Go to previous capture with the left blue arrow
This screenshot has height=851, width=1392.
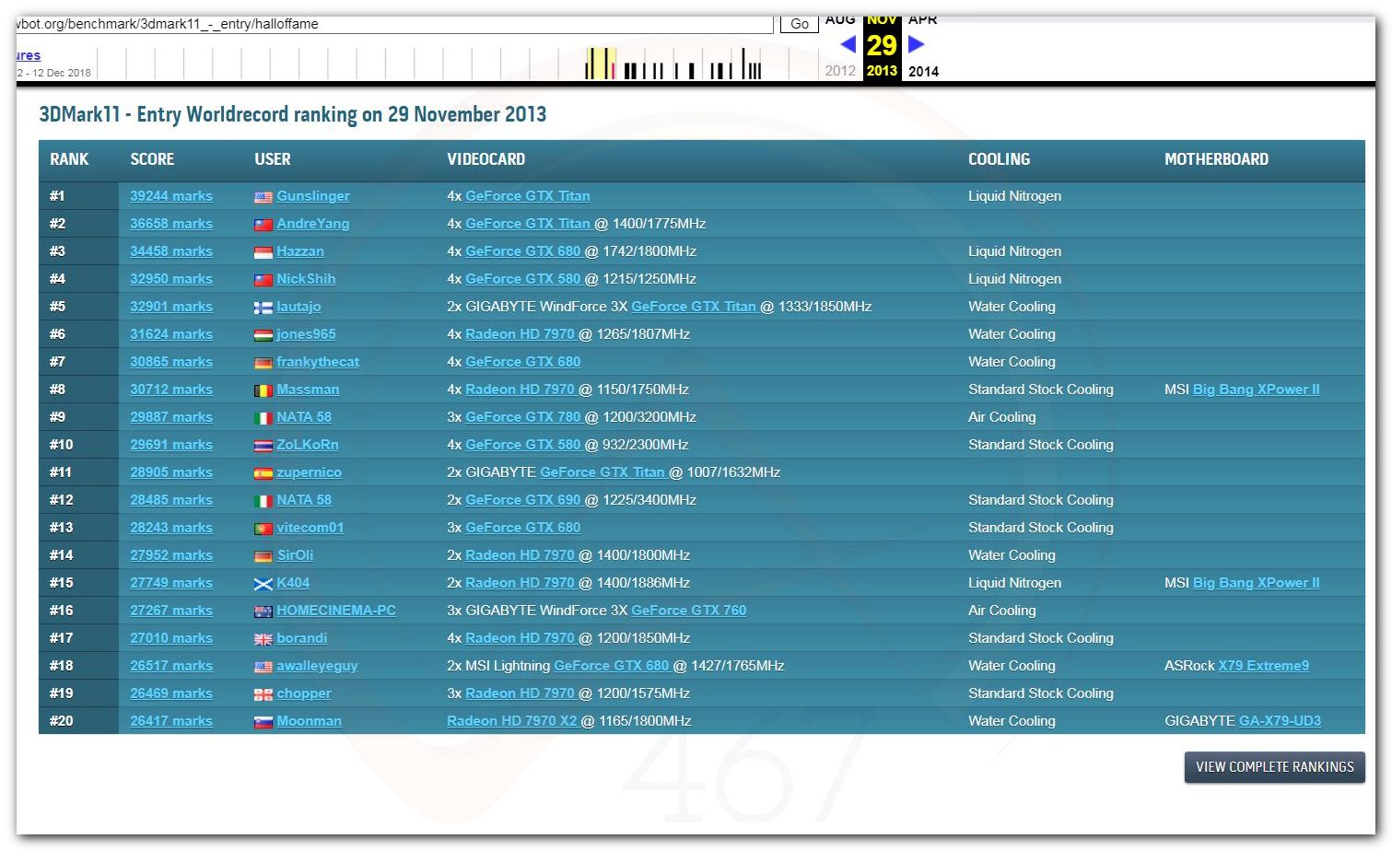[848, 43]
